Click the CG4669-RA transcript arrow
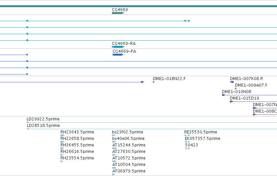The width and height of the screenshot is (277, 176). [x=118, y=47]
